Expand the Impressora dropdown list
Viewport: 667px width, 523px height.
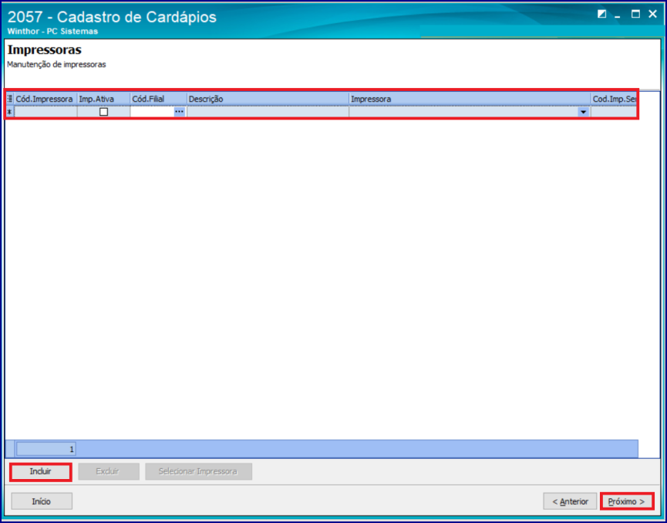pyautogui.click(x=583, y=112)
